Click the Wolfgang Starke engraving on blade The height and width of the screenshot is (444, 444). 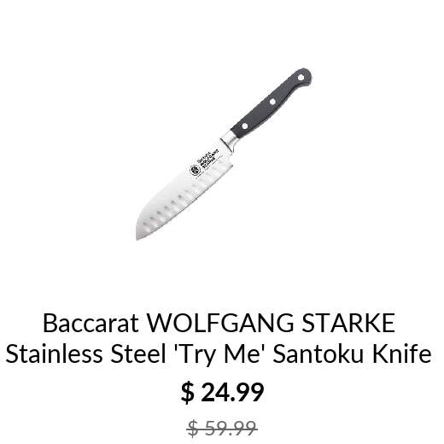pos(210,160)
